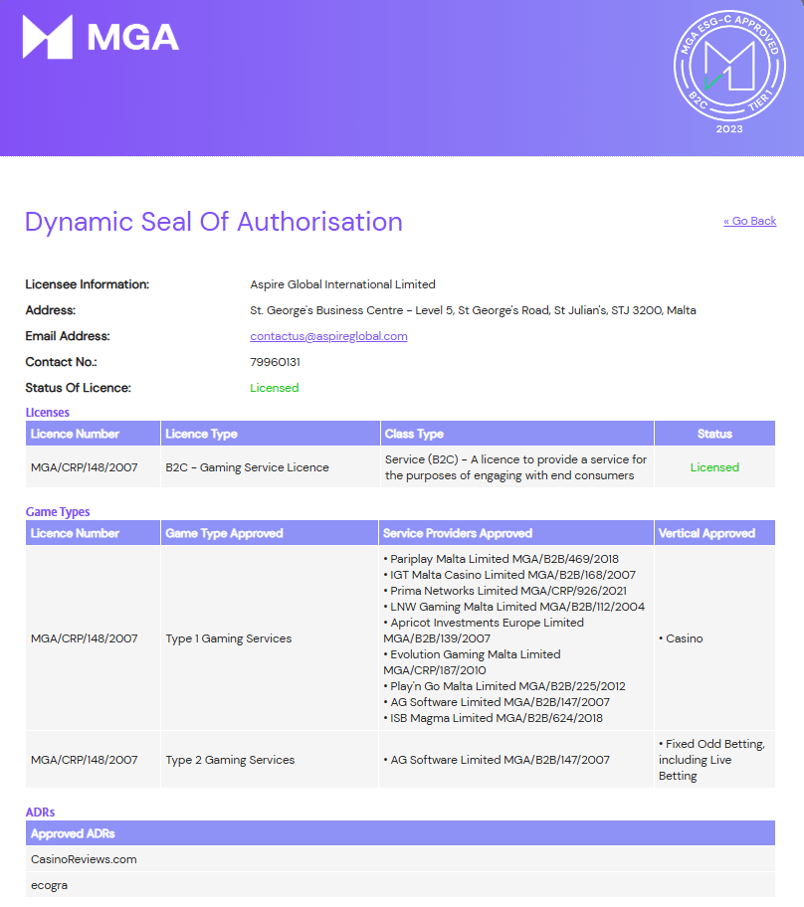Click the contact number 79960131
The width and height of the screenshot is (804, 907).
pos(275,362)
